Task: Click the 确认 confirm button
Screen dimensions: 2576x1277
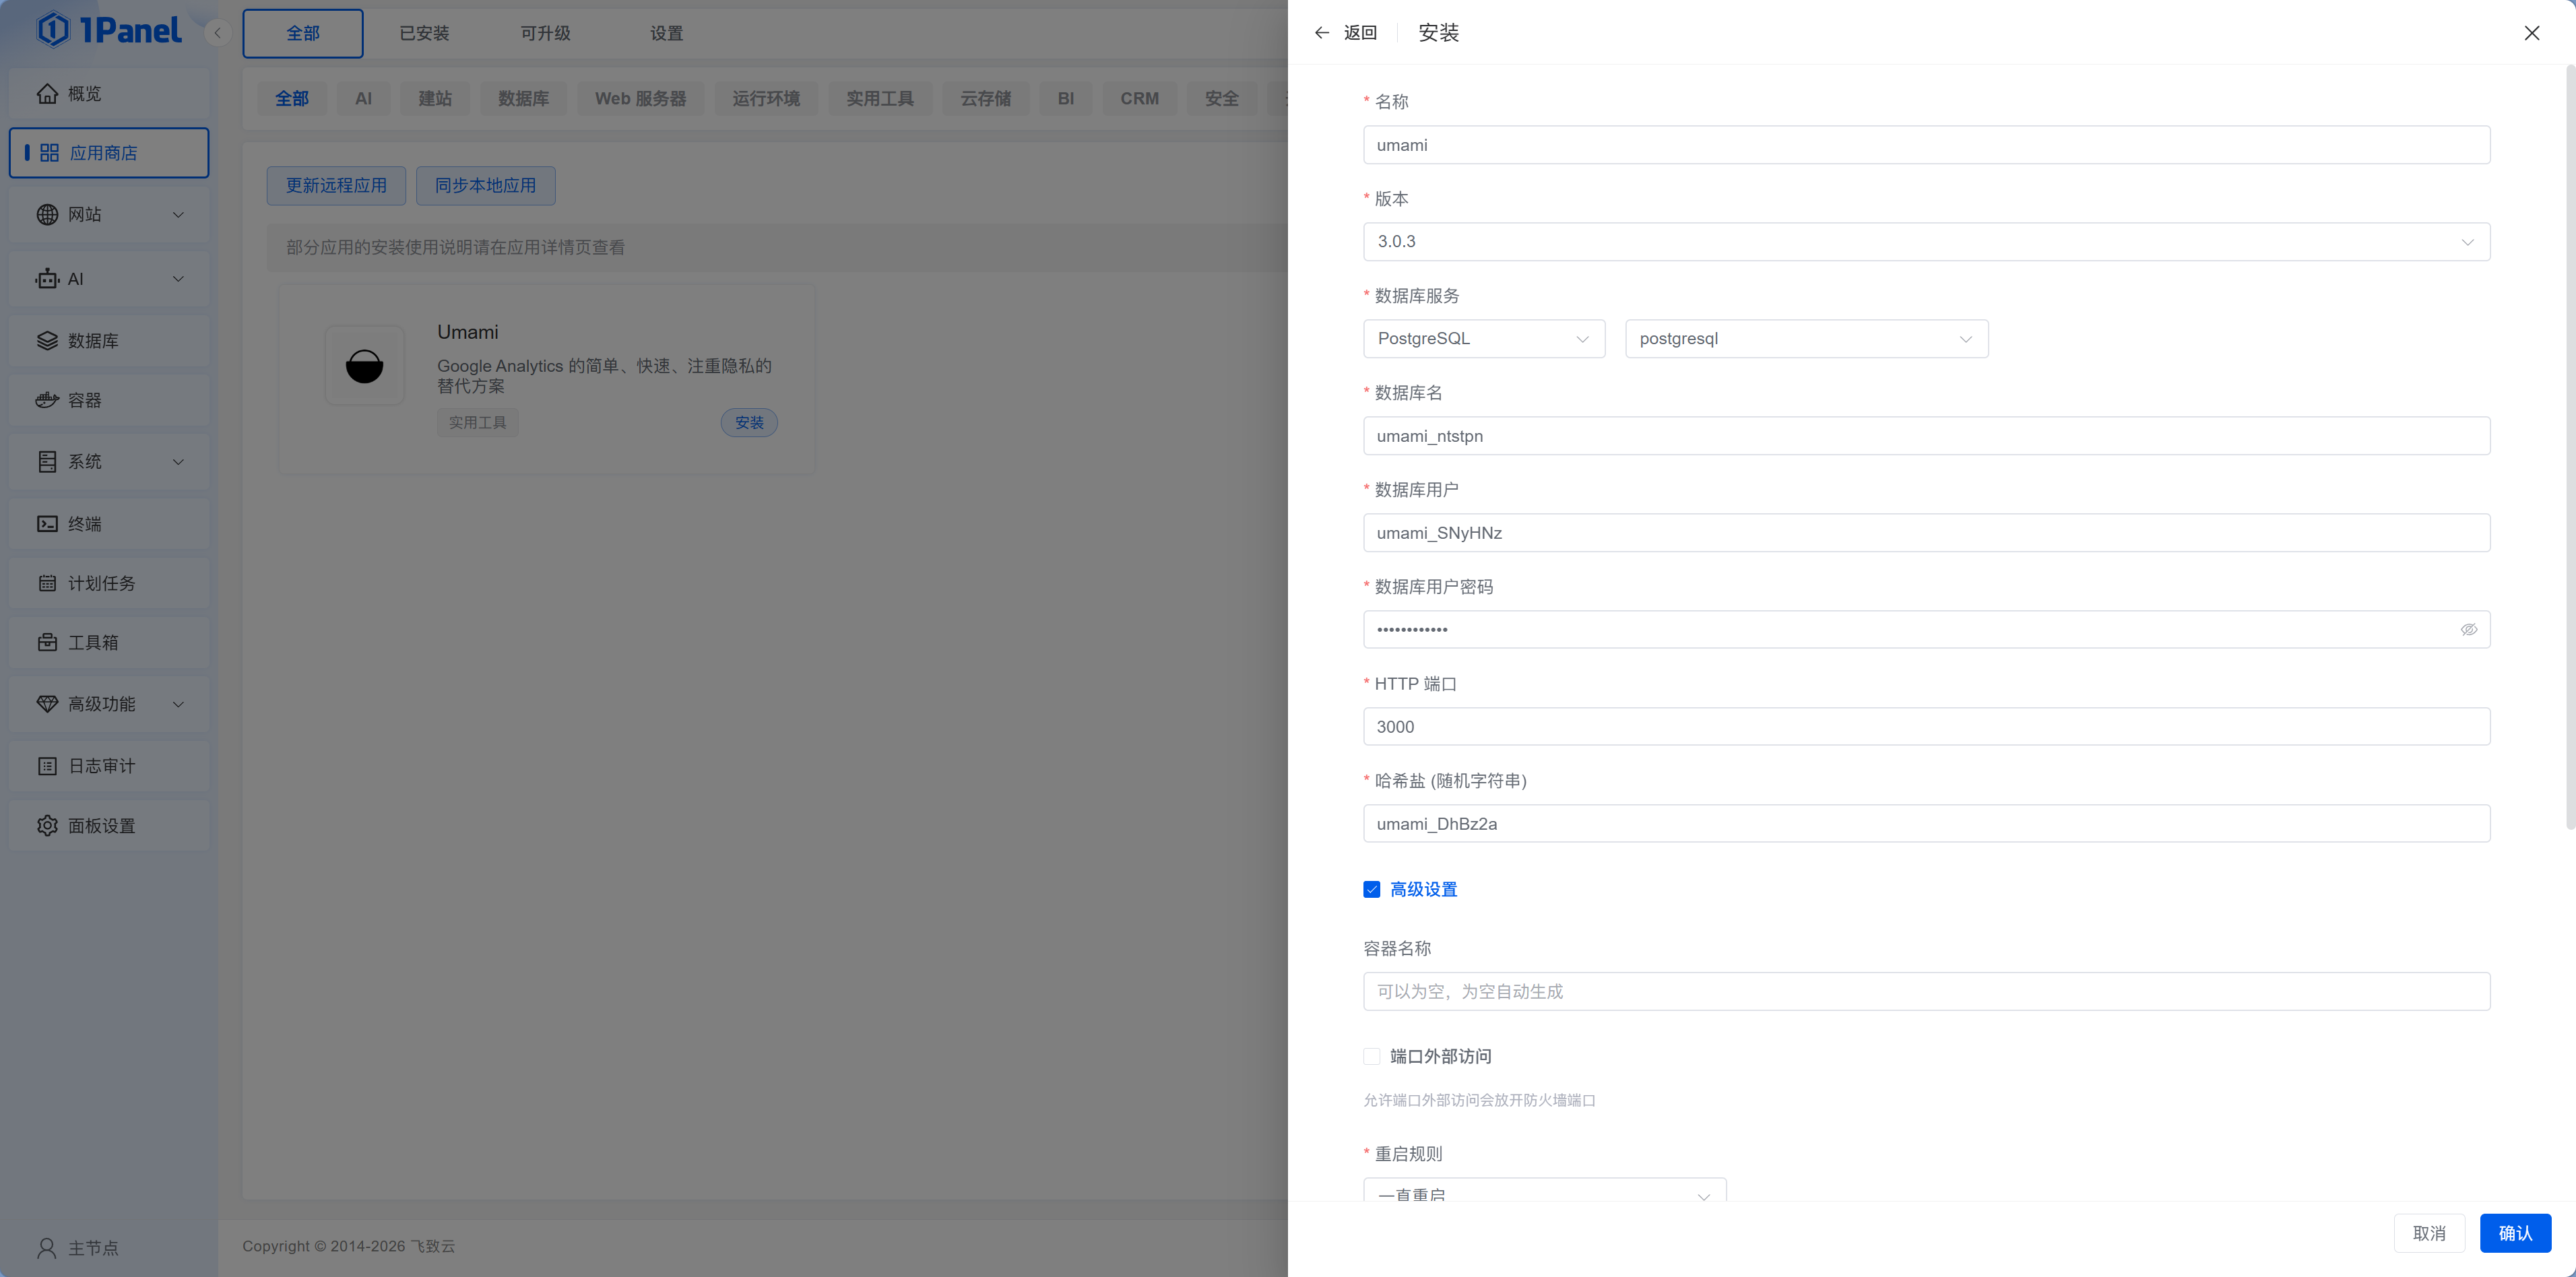Action: [x=2515, y=1233]
